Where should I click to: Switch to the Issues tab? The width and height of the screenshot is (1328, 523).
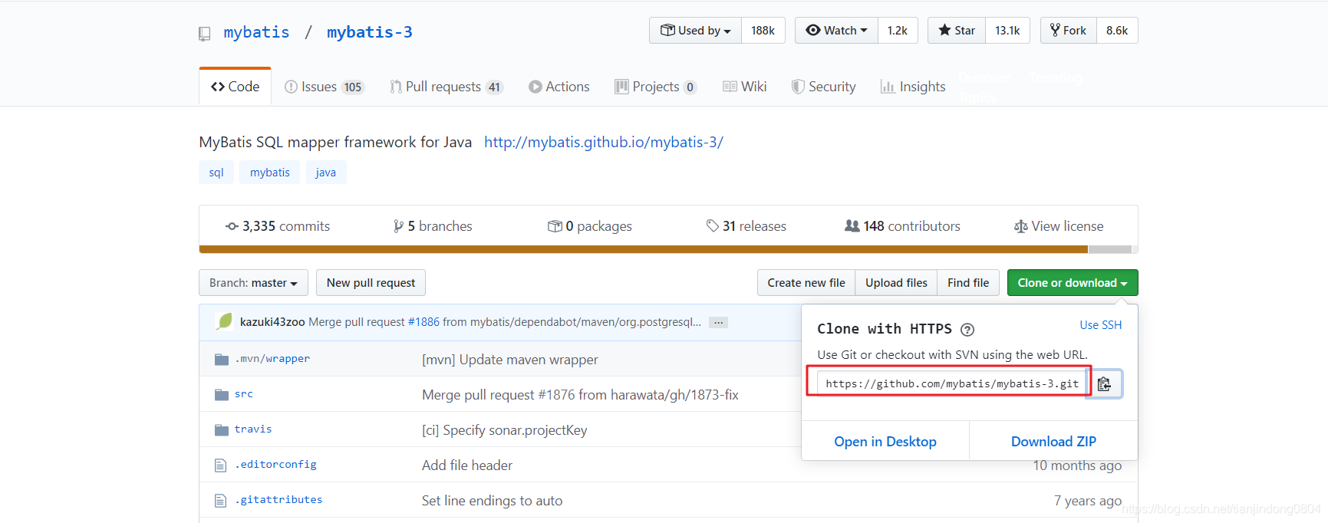[x=324, y=87]
